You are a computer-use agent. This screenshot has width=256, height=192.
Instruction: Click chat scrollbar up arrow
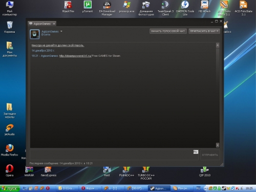pos(218,46)
